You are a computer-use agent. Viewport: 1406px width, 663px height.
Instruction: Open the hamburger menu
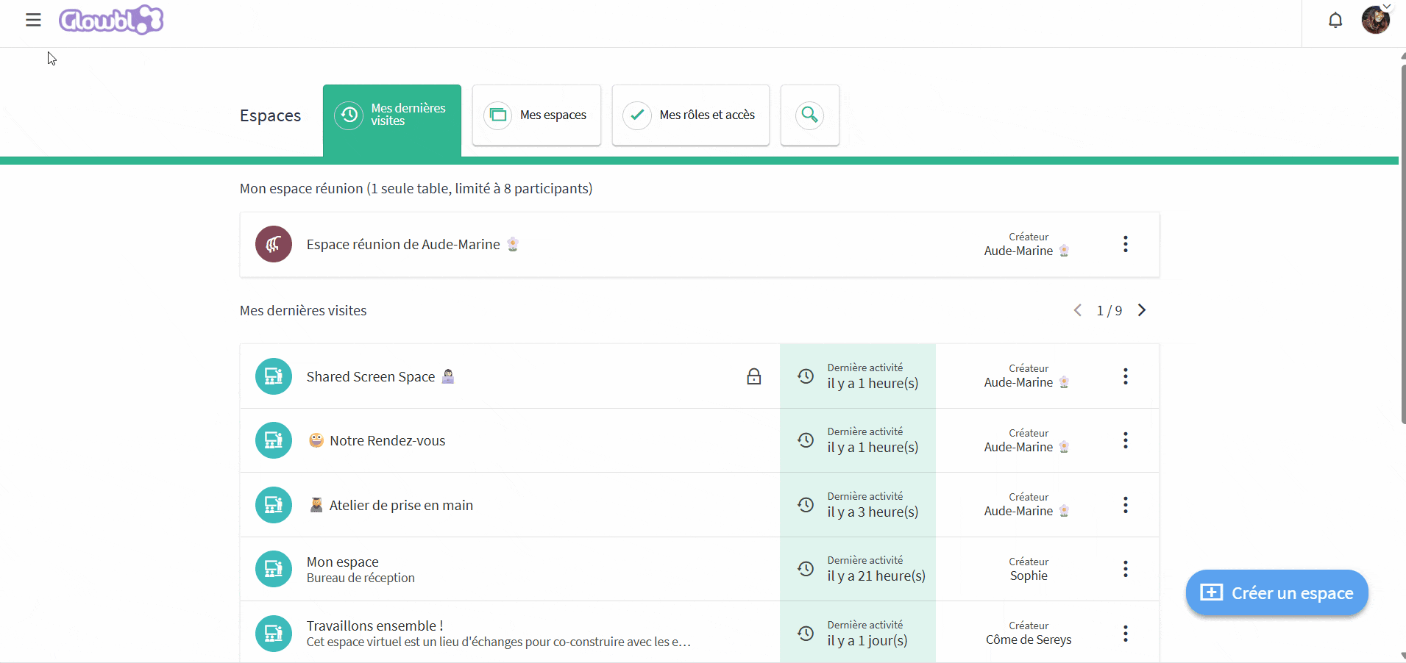tap(33, 20)
